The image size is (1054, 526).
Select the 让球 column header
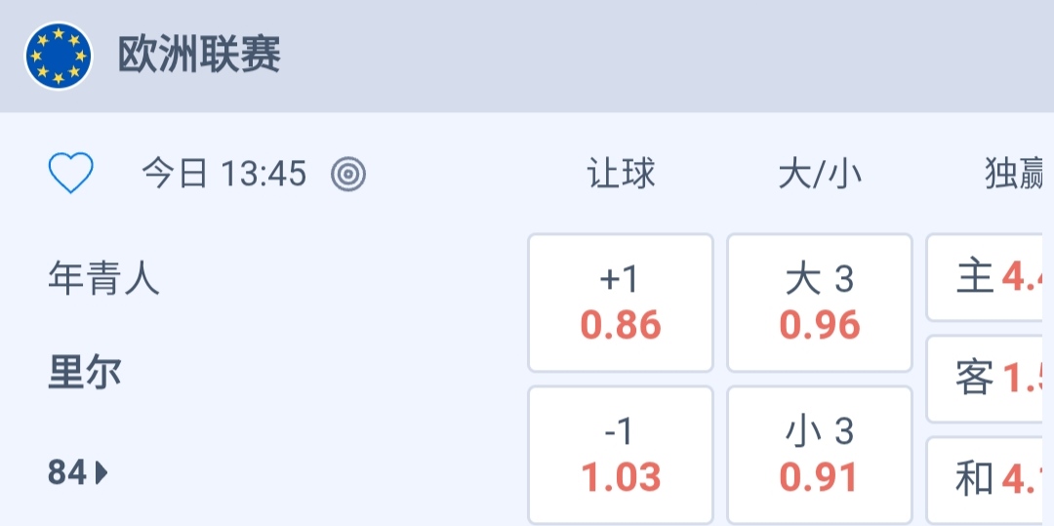621,175
